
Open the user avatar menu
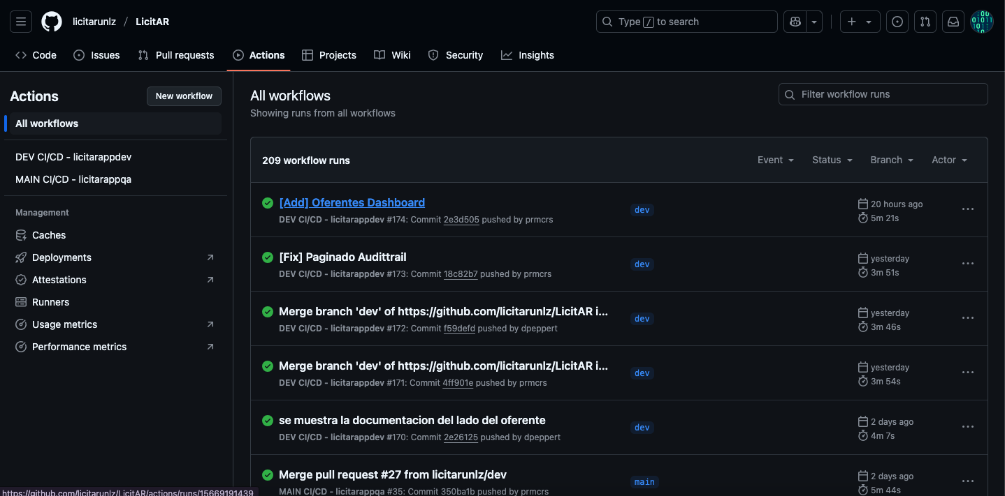tap(982, 22)
